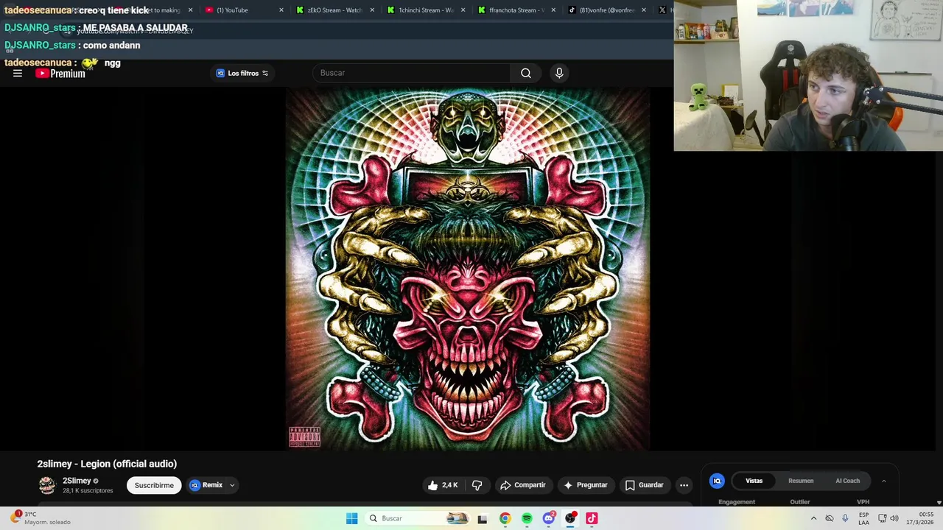Open Discord from the taskbar

pyautogui.click(x=548, y=518)
